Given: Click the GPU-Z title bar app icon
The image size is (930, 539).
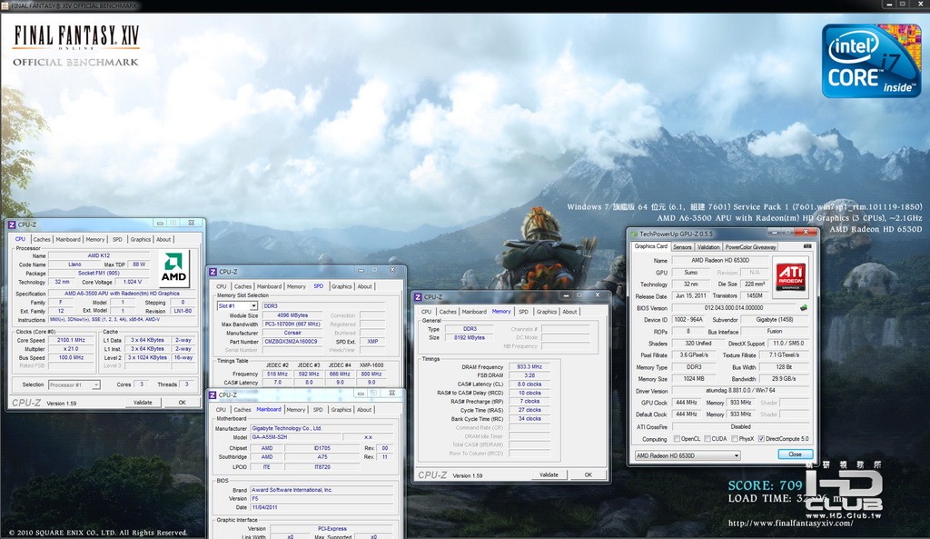Looking at the screenshot, I should pyautogui.click(x=633, y=234).
